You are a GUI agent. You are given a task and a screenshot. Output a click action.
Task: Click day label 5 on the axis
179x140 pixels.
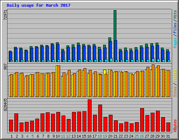click(x=33, y=136)
